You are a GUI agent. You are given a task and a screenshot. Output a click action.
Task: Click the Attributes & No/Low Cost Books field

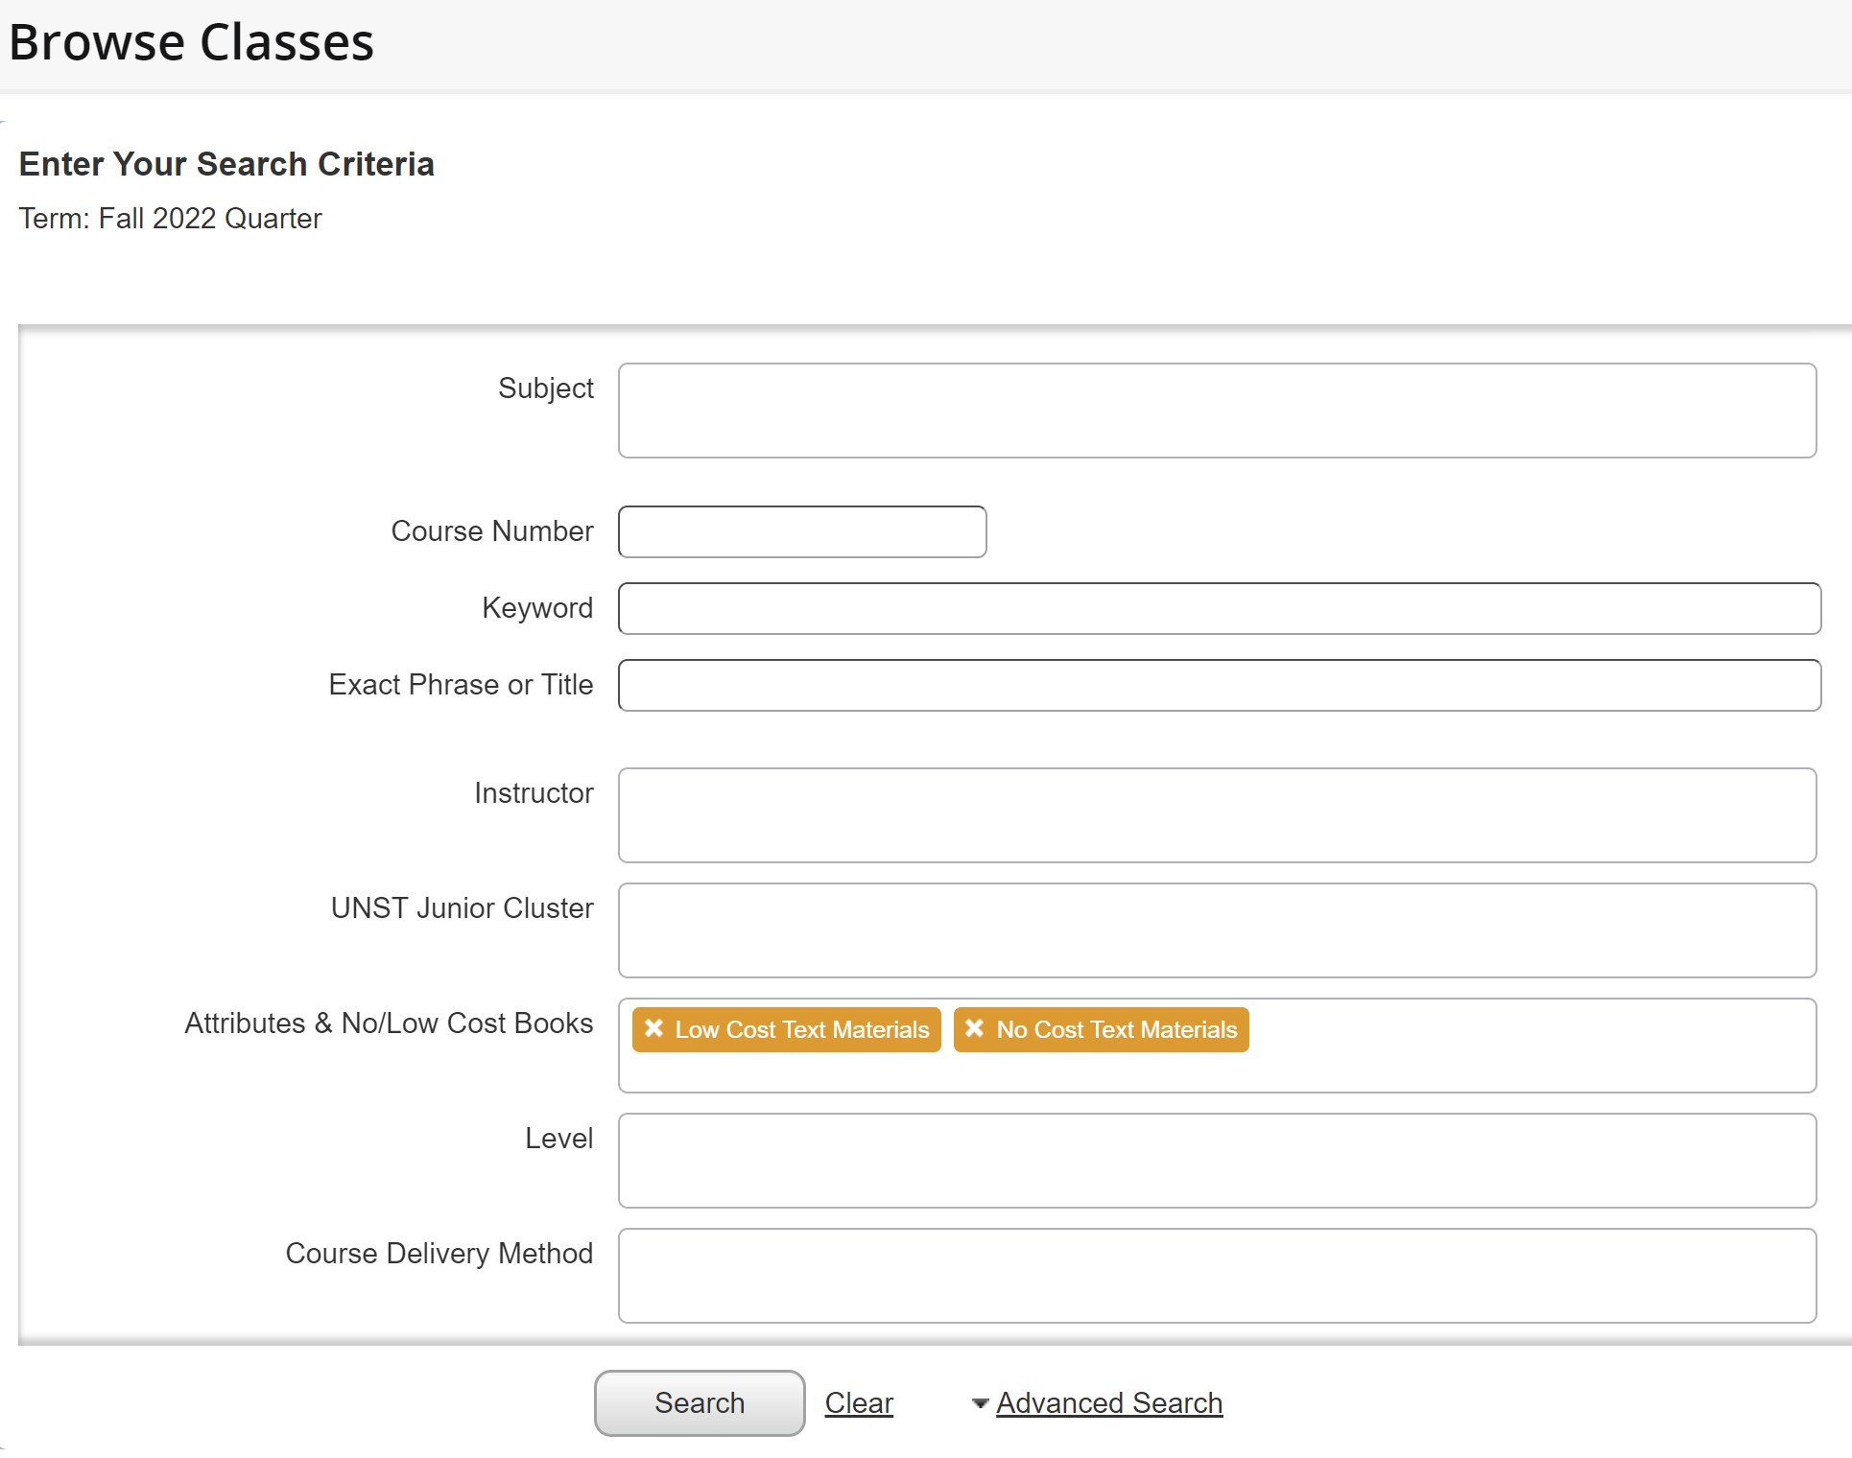(1439, 1046)
